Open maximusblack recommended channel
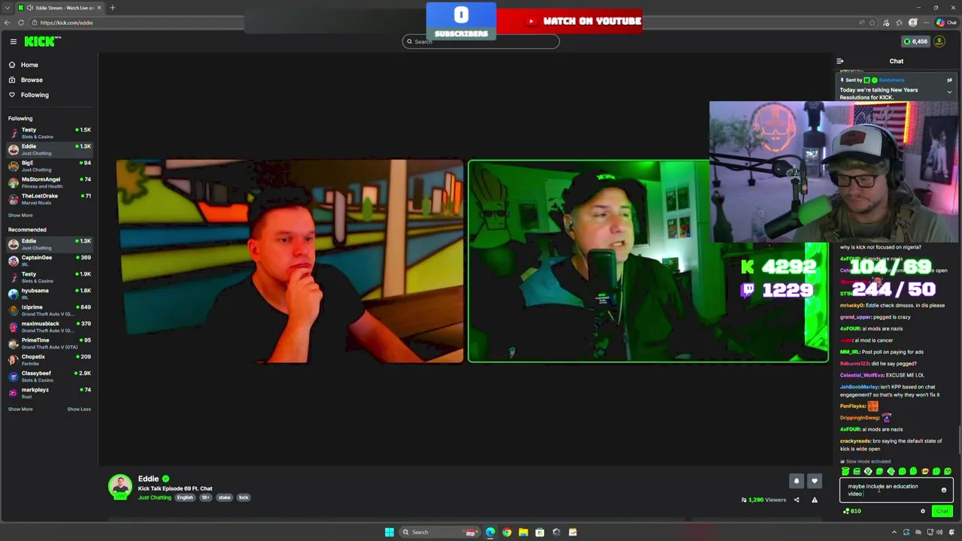Viewport: 962px width, 541px height. point(50,327)
